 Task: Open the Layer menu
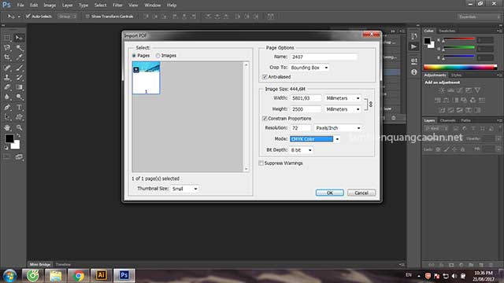pyautogui.click(x=67, y=6)
